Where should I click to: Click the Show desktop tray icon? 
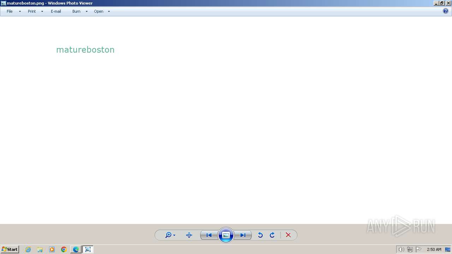(448, 249)
